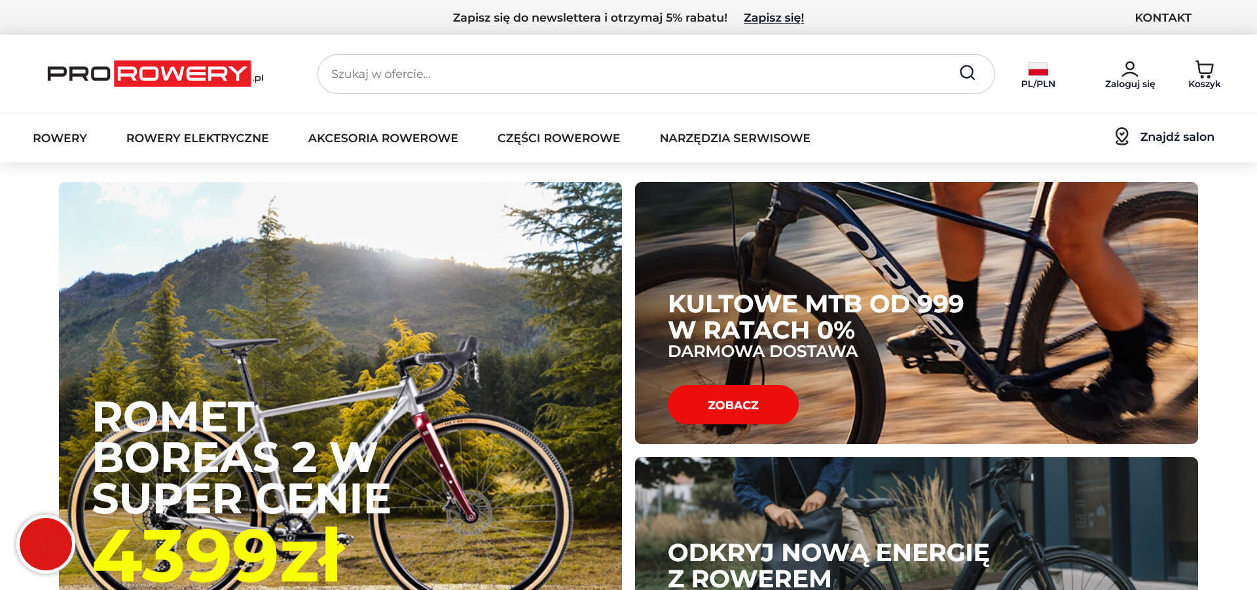Image resolution: width=1257 pixels, height=590 pixels.
Task: Open the red floating chat bubble
Action: point(46,544)
